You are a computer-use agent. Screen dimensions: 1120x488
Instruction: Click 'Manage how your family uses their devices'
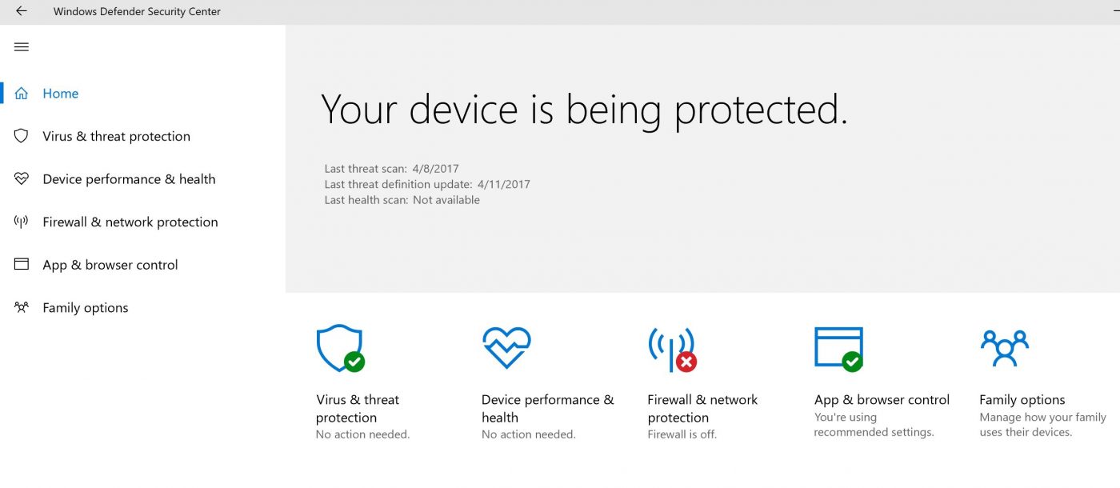pyautogui.click(x=1042, y=424)
